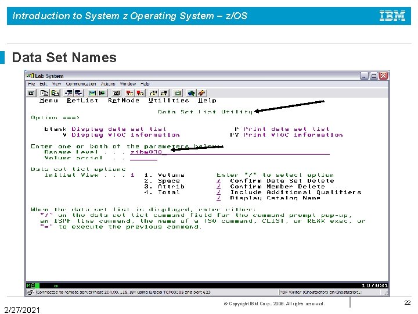Click the Quit Macro playback toolbar icon
418x314 pixels.
click(x=164, y=93)
